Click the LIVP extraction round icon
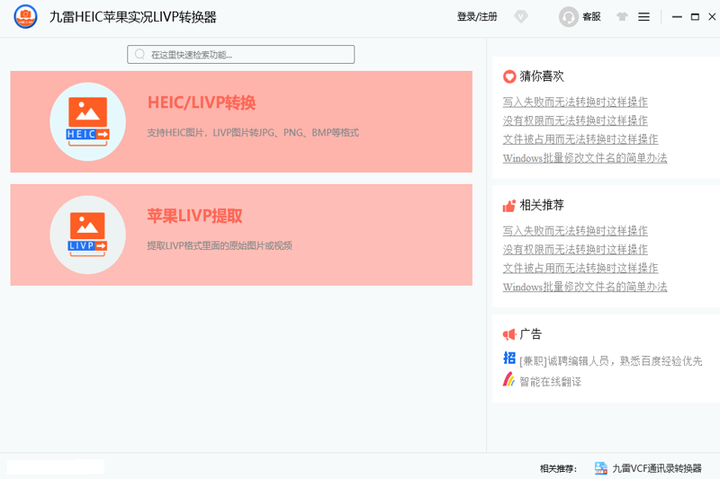 [87, 235]
